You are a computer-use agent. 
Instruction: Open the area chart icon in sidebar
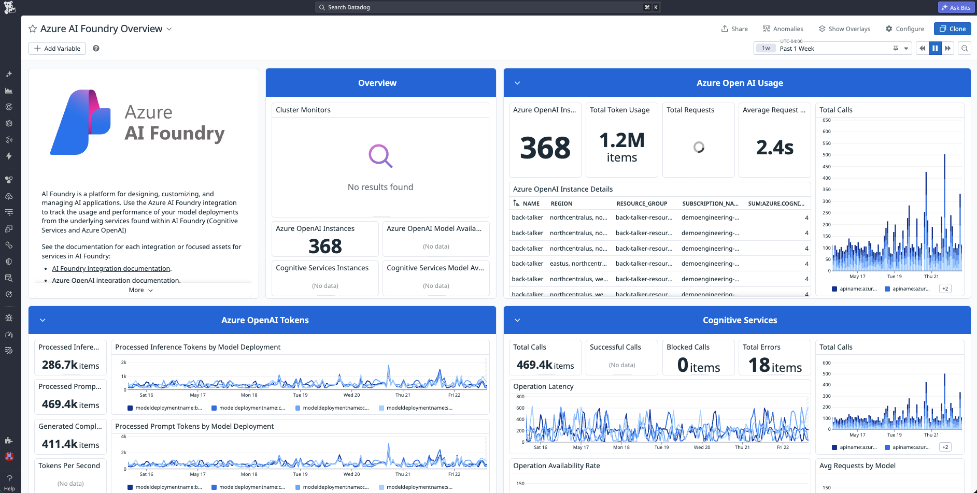[9, 91]
